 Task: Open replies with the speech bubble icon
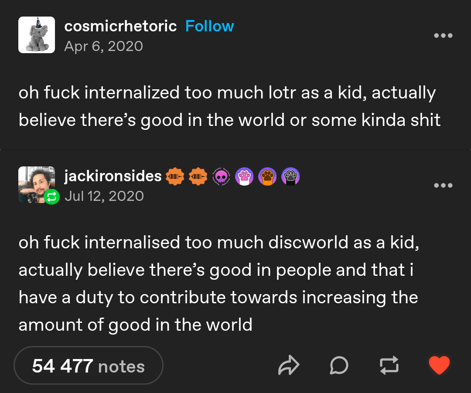(x=339, y=365)
